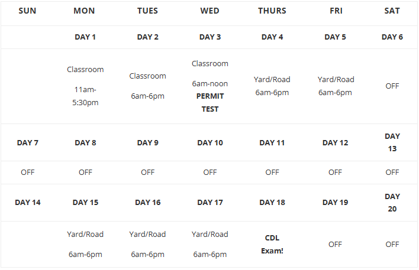Click the WED column header

coord(209,11)
